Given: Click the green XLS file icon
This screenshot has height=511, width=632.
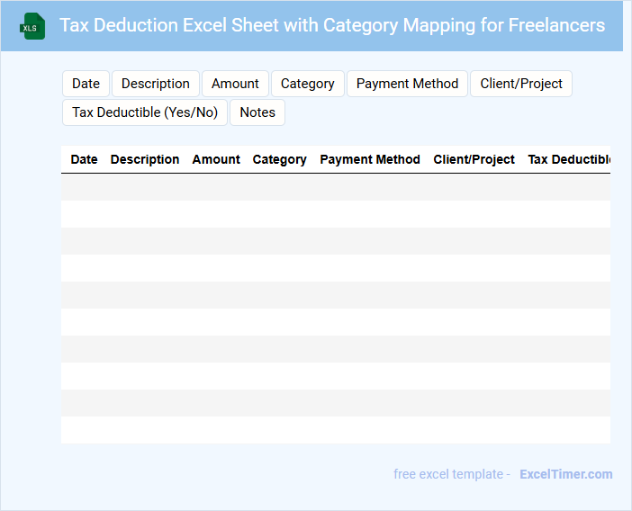Looking at the screenshot, I should [33, 26].
